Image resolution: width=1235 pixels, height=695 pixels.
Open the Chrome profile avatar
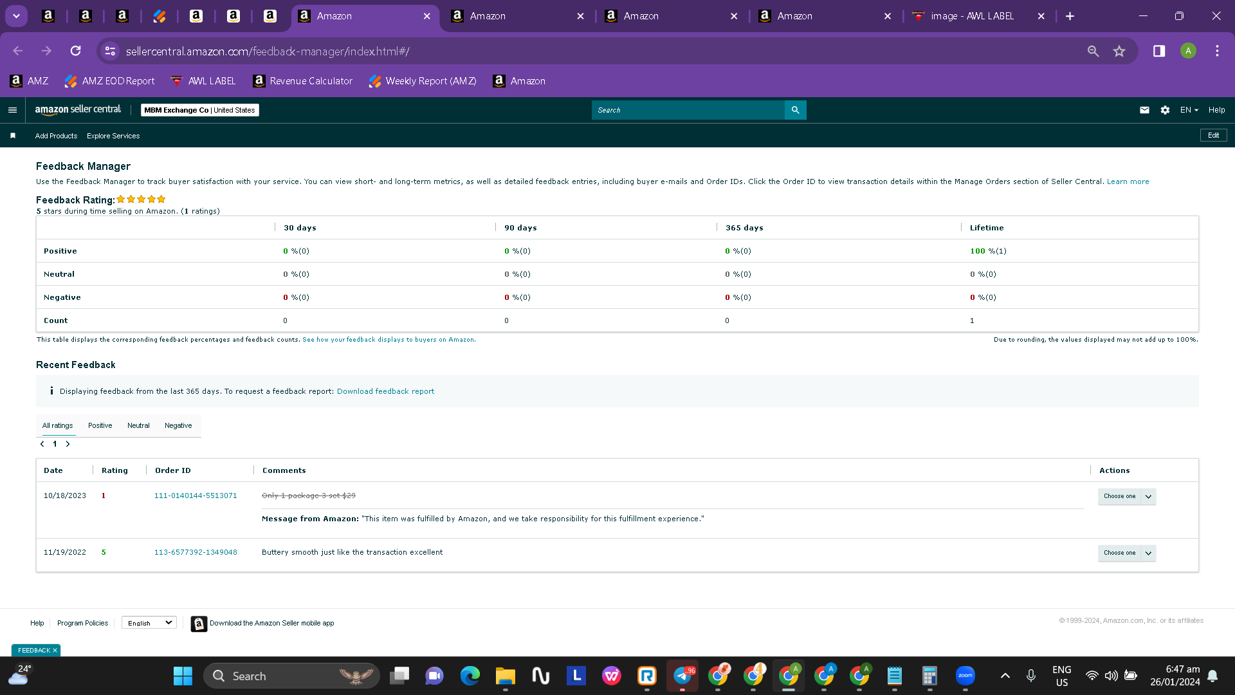1188,51
